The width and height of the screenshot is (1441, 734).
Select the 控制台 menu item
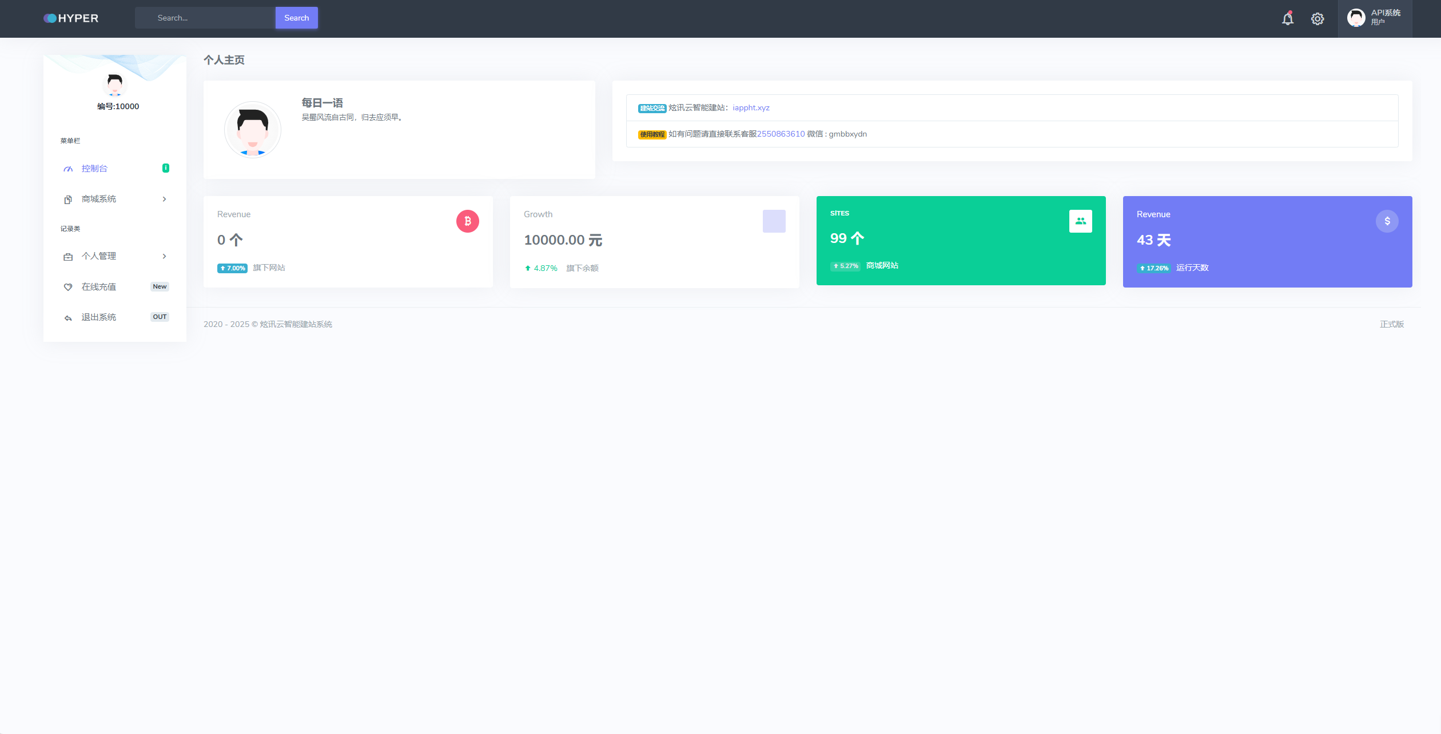pos(115,169)
